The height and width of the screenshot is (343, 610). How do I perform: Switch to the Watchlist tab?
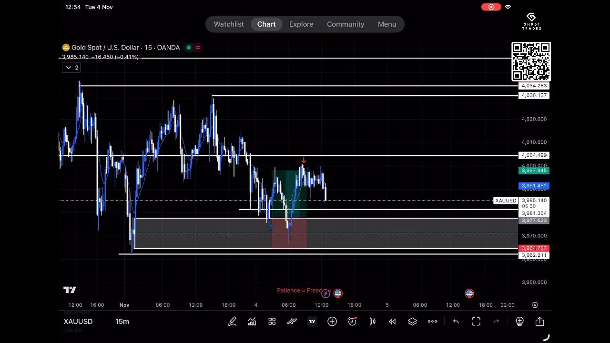[x=229, y=24]
